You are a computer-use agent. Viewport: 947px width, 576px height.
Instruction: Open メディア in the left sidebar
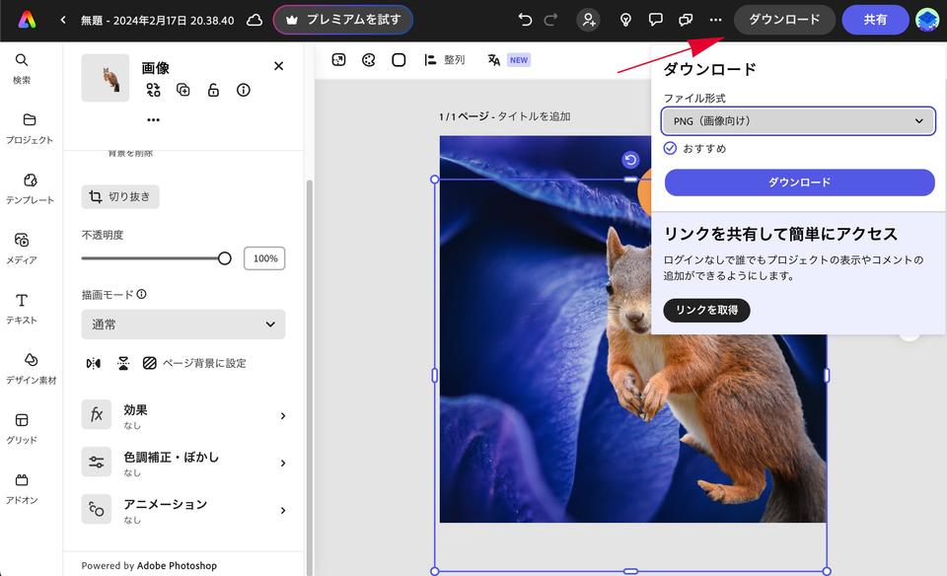click(22, 248)
